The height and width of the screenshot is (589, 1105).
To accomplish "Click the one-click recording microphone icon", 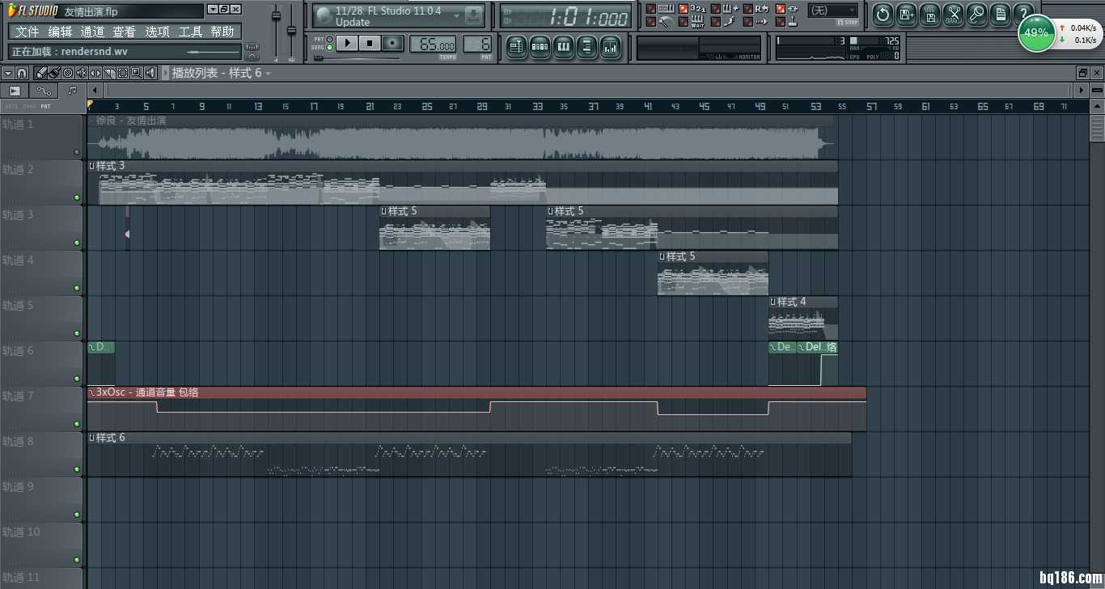I will [977, 14].
